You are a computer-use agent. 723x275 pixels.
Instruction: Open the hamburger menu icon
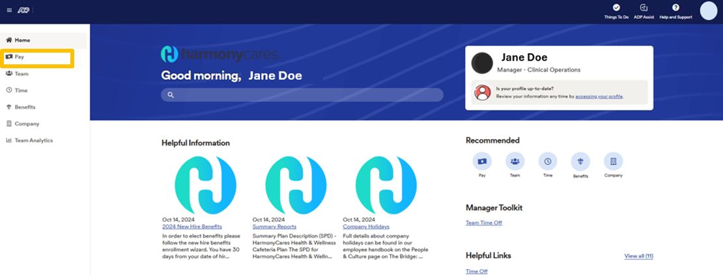pyautogui.click(x=9, y=10)
